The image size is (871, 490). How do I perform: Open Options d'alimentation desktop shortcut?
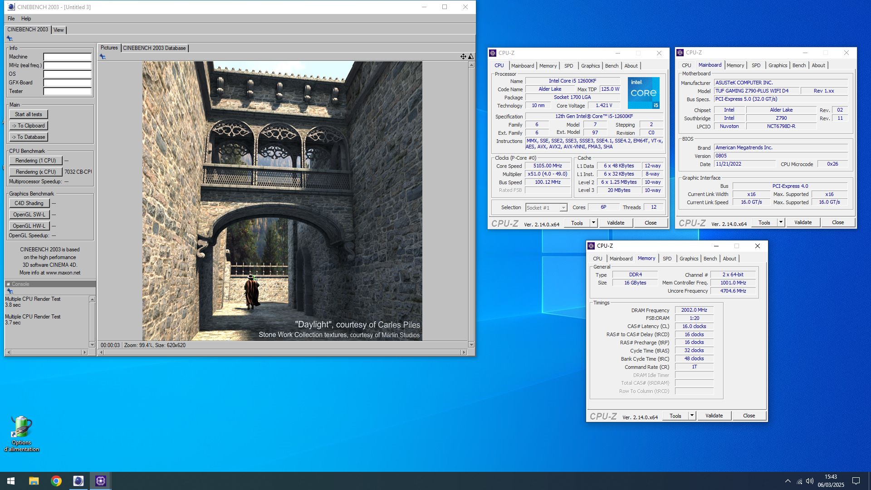click(22, 434)
